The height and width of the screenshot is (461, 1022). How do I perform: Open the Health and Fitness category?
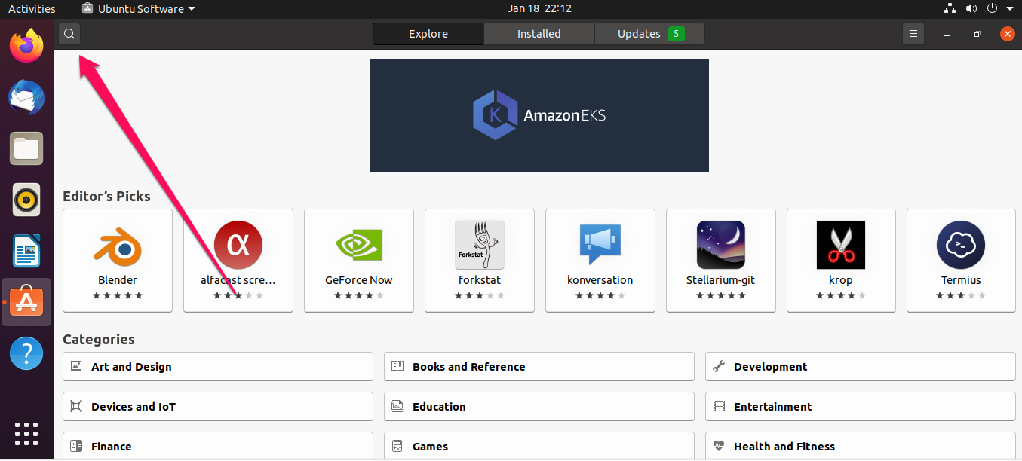pos(861,446)
